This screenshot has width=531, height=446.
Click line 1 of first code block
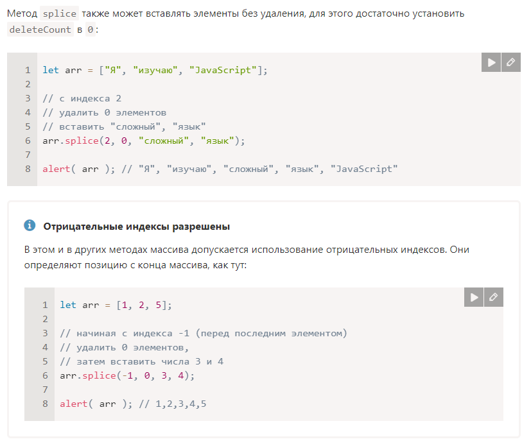(155, 70)
